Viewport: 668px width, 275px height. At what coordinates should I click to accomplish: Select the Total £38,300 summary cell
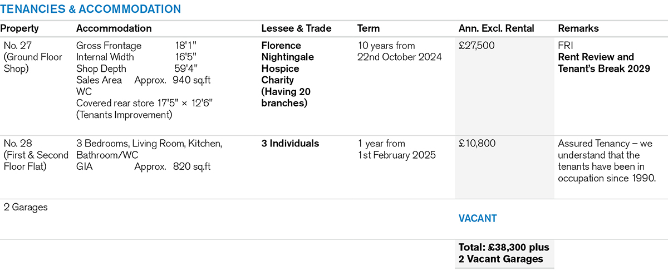(x=503, y=253)
